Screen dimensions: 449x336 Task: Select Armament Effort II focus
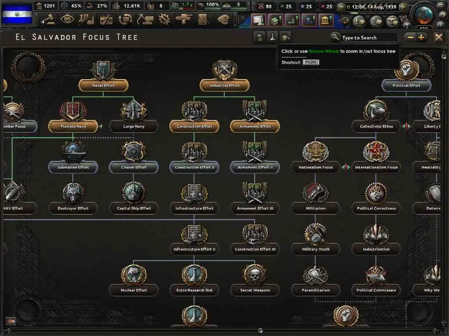pyautogui.click(x=255, y=167)
